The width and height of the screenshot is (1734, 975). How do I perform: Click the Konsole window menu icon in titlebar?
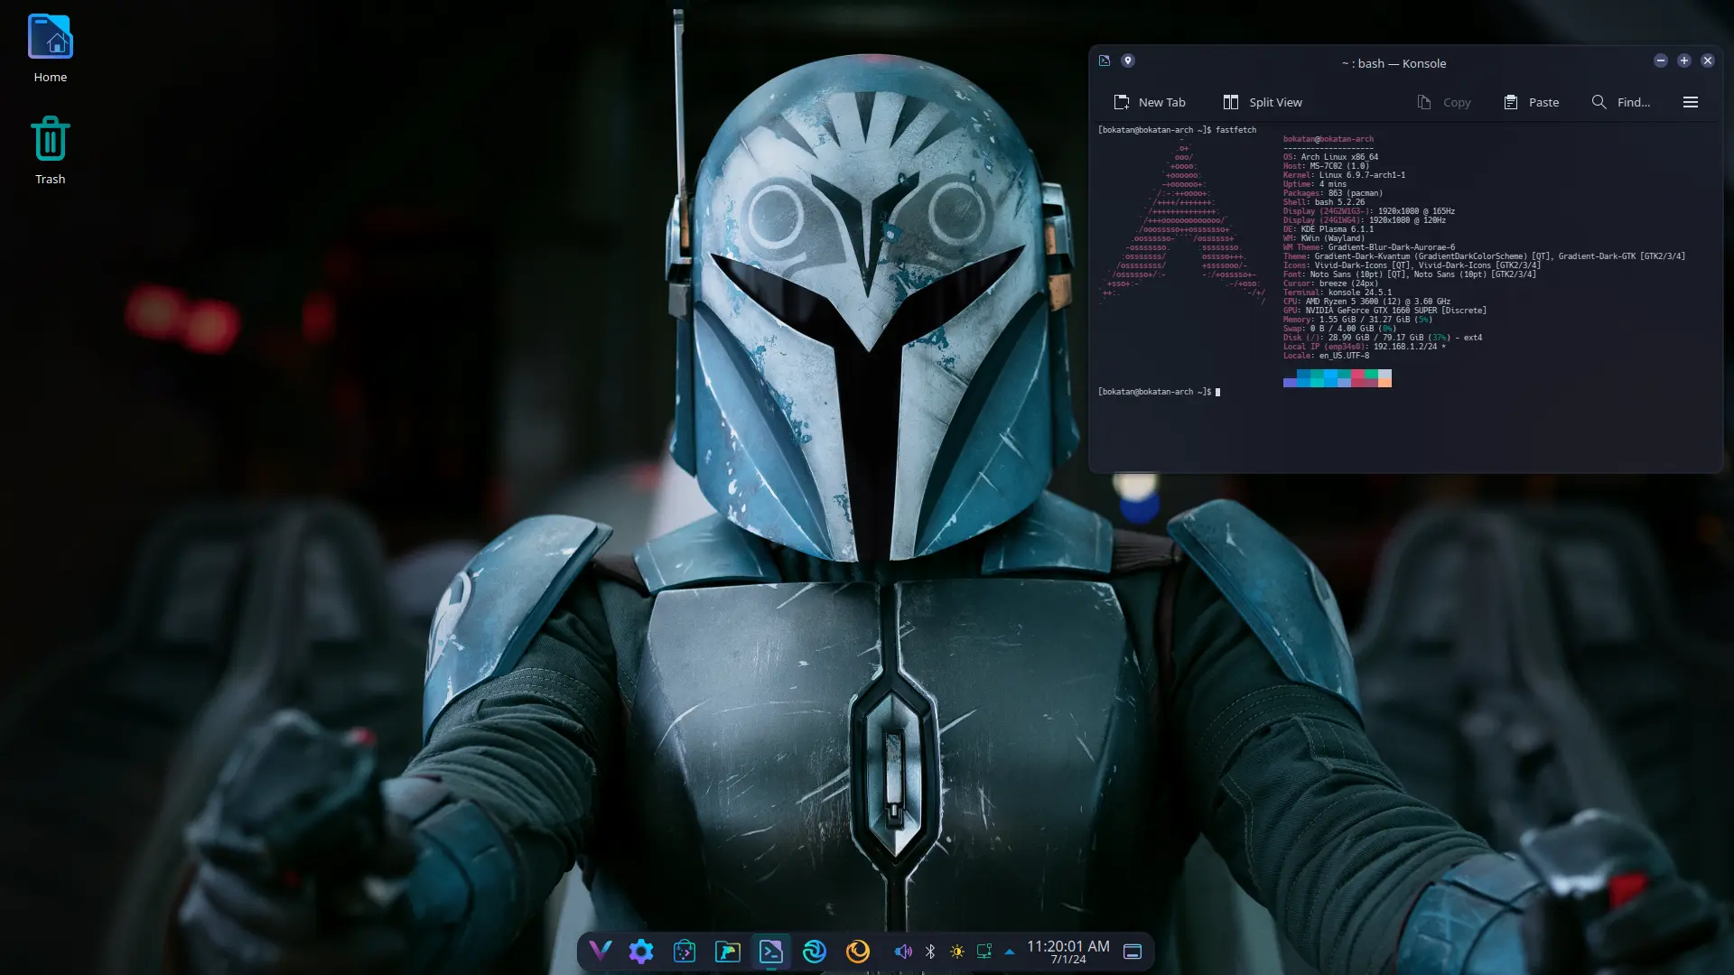tap(1105, 60)
